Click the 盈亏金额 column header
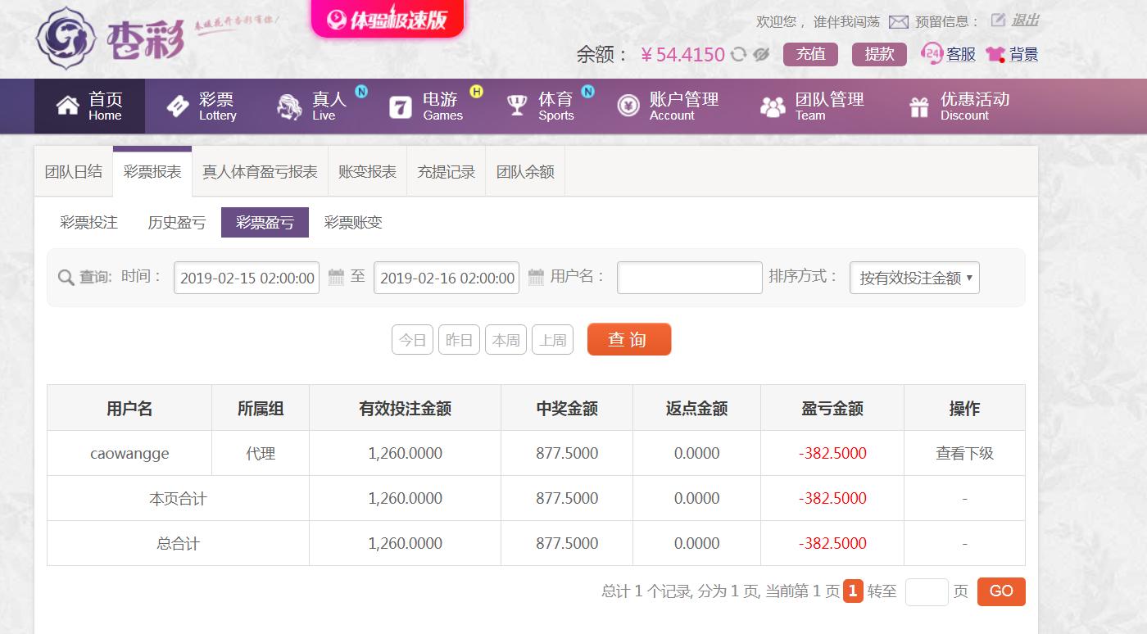 [x=832, y=409]
